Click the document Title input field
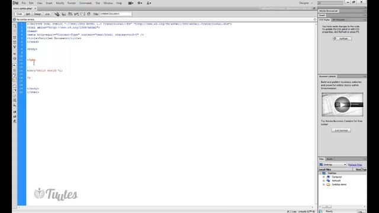 116,14
